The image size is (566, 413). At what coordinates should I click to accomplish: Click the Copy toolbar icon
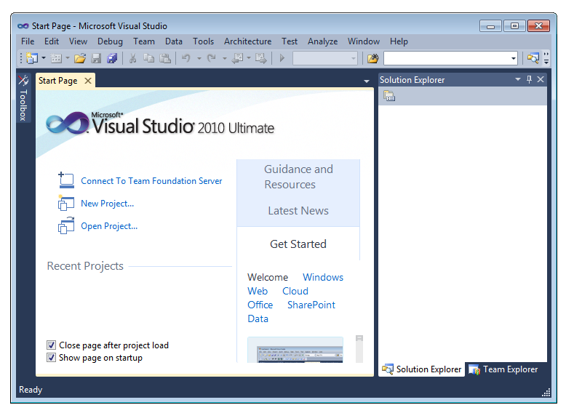click(x=148, y=58)
